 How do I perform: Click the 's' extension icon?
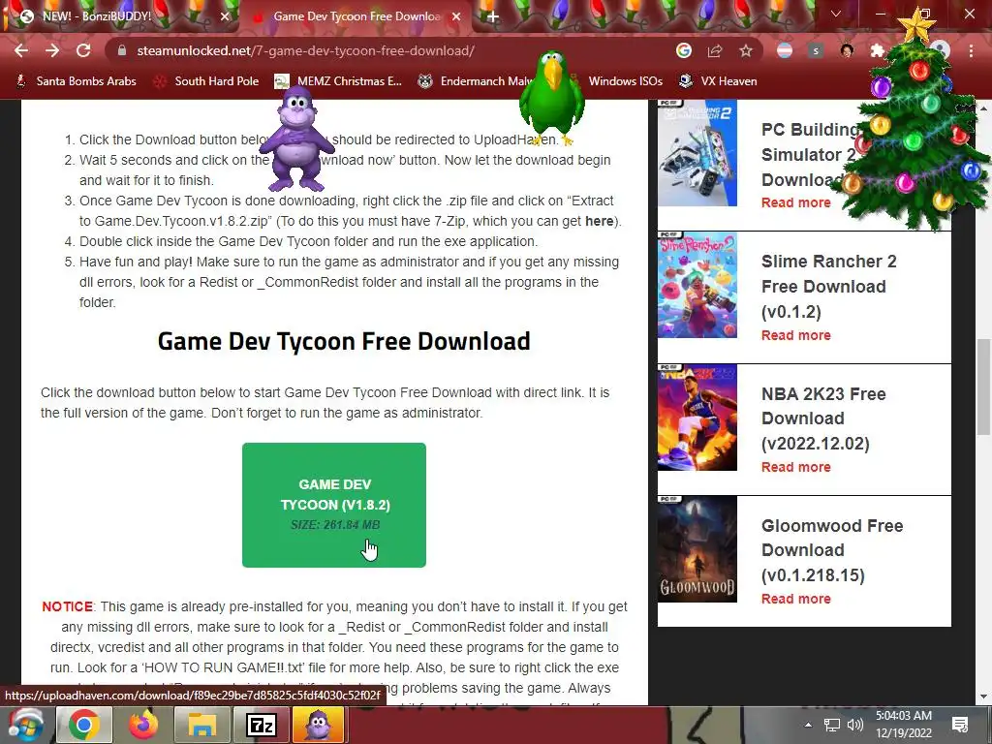pos(816,50)
